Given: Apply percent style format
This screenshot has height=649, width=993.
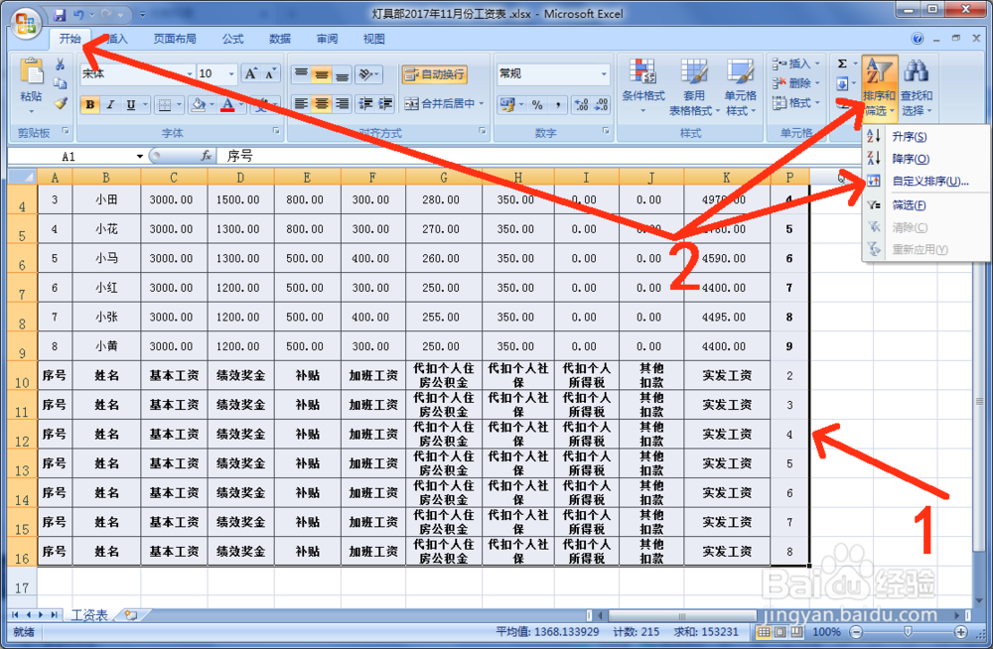Looking at the screenshot, I should (537, 104).
